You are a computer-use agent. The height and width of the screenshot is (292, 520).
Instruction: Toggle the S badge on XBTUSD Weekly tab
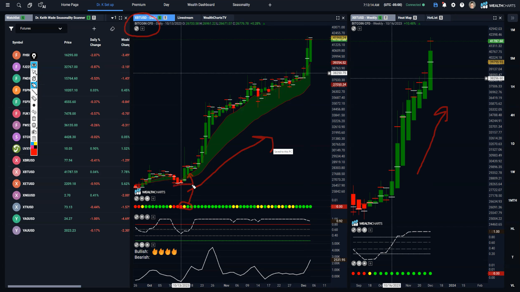pos(380,18)
